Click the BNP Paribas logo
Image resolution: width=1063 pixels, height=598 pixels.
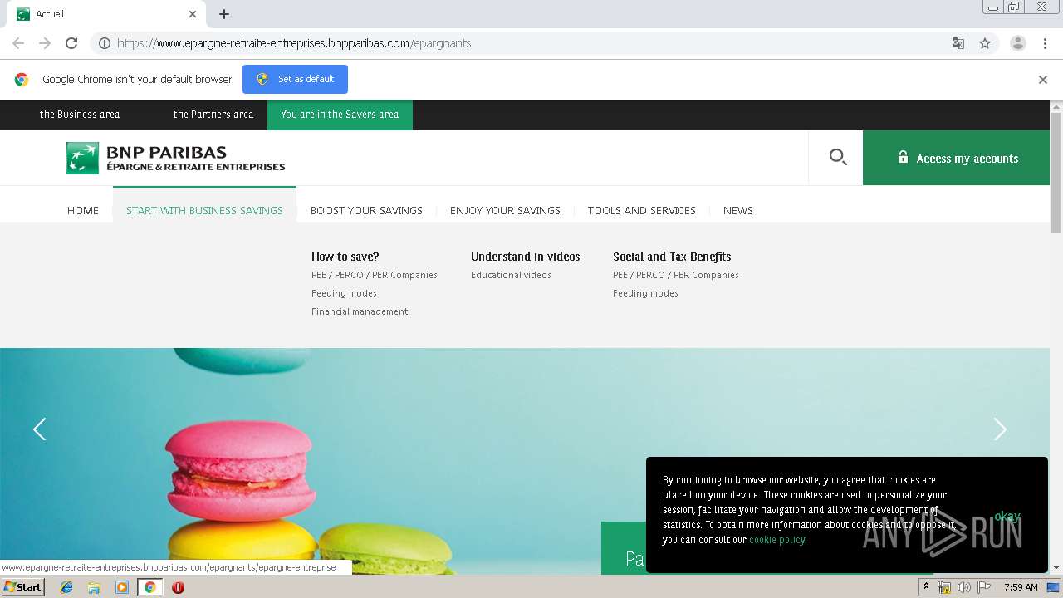pos(175,158)
